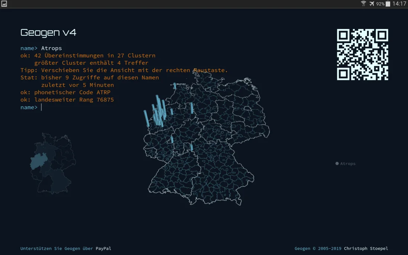
Task: Open the image notification icon in status bar
Action: 4,4
